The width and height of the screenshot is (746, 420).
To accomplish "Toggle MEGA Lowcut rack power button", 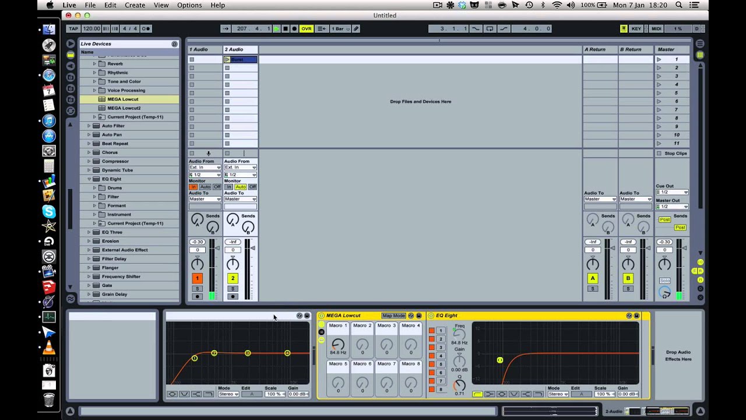I will tap(321, 316).
